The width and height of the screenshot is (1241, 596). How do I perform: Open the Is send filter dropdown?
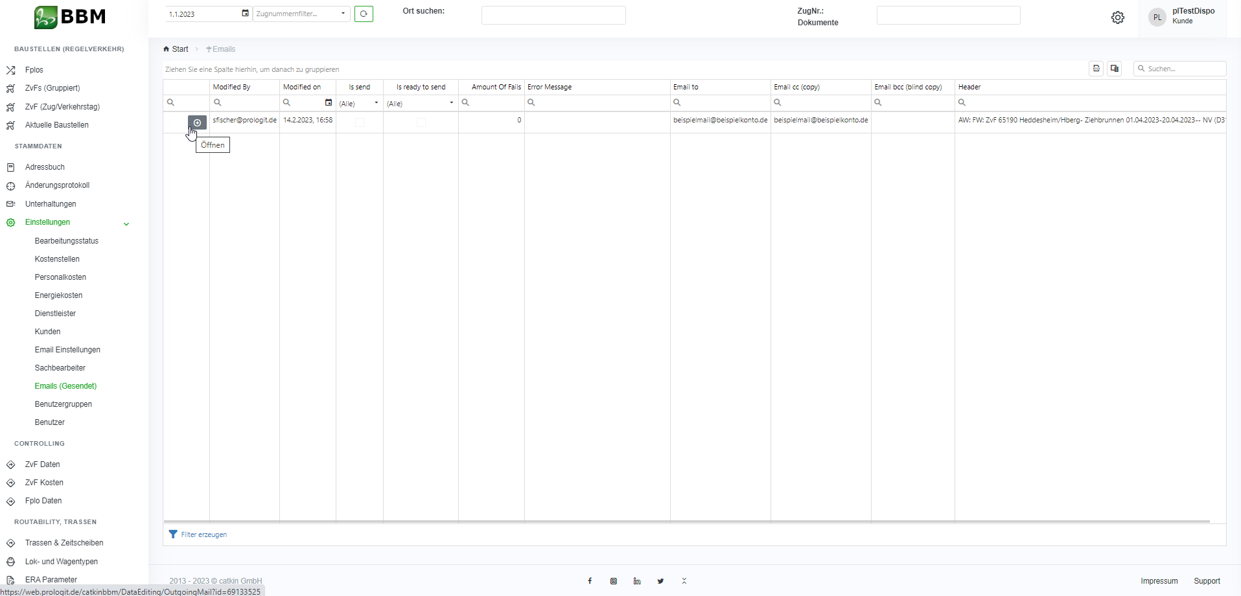coord(376,103)
